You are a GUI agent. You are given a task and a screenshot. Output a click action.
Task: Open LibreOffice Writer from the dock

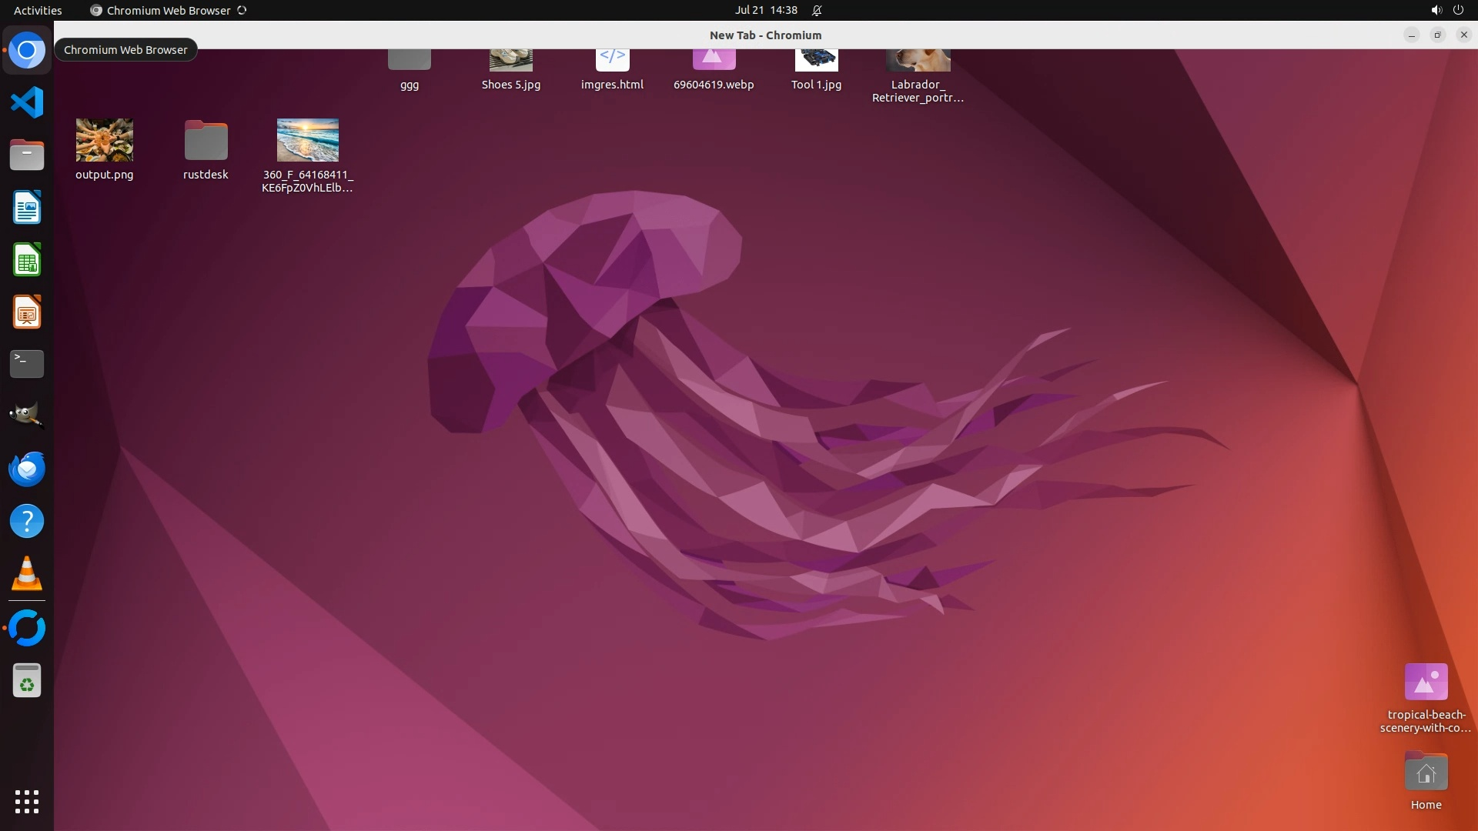27,207
